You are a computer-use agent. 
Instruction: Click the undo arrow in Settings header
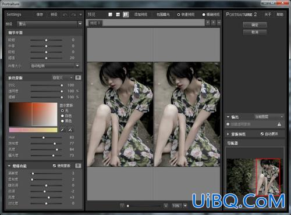[x=65, y=15]
